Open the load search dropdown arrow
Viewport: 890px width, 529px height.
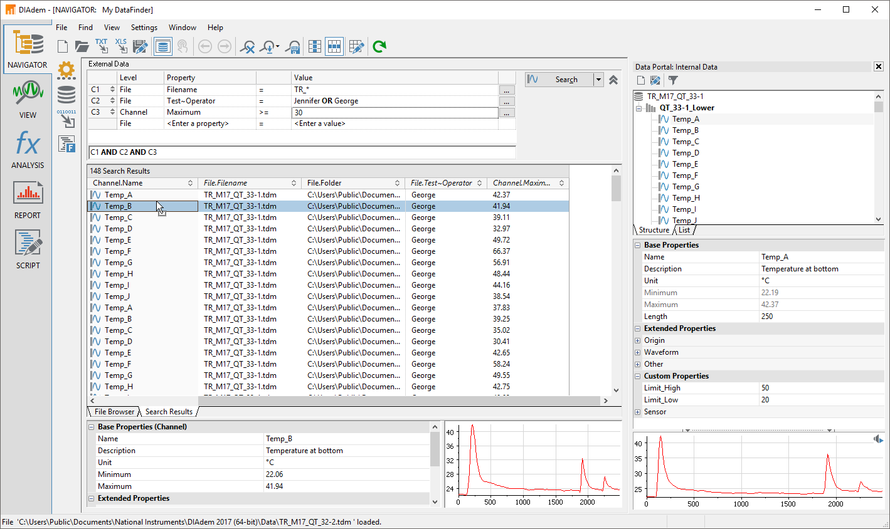pyautogui.click(x=278, y=46)
